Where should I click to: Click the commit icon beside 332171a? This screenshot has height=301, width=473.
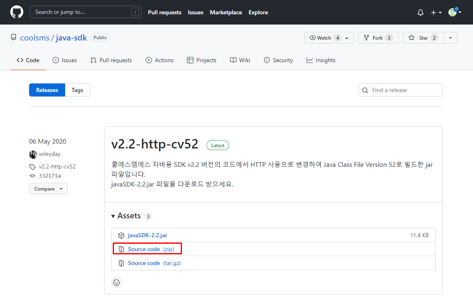[x=32, y=176]
